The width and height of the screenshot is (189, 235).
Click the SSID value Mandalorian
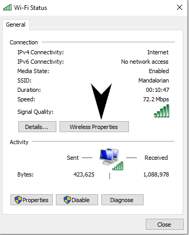(153, 80)
